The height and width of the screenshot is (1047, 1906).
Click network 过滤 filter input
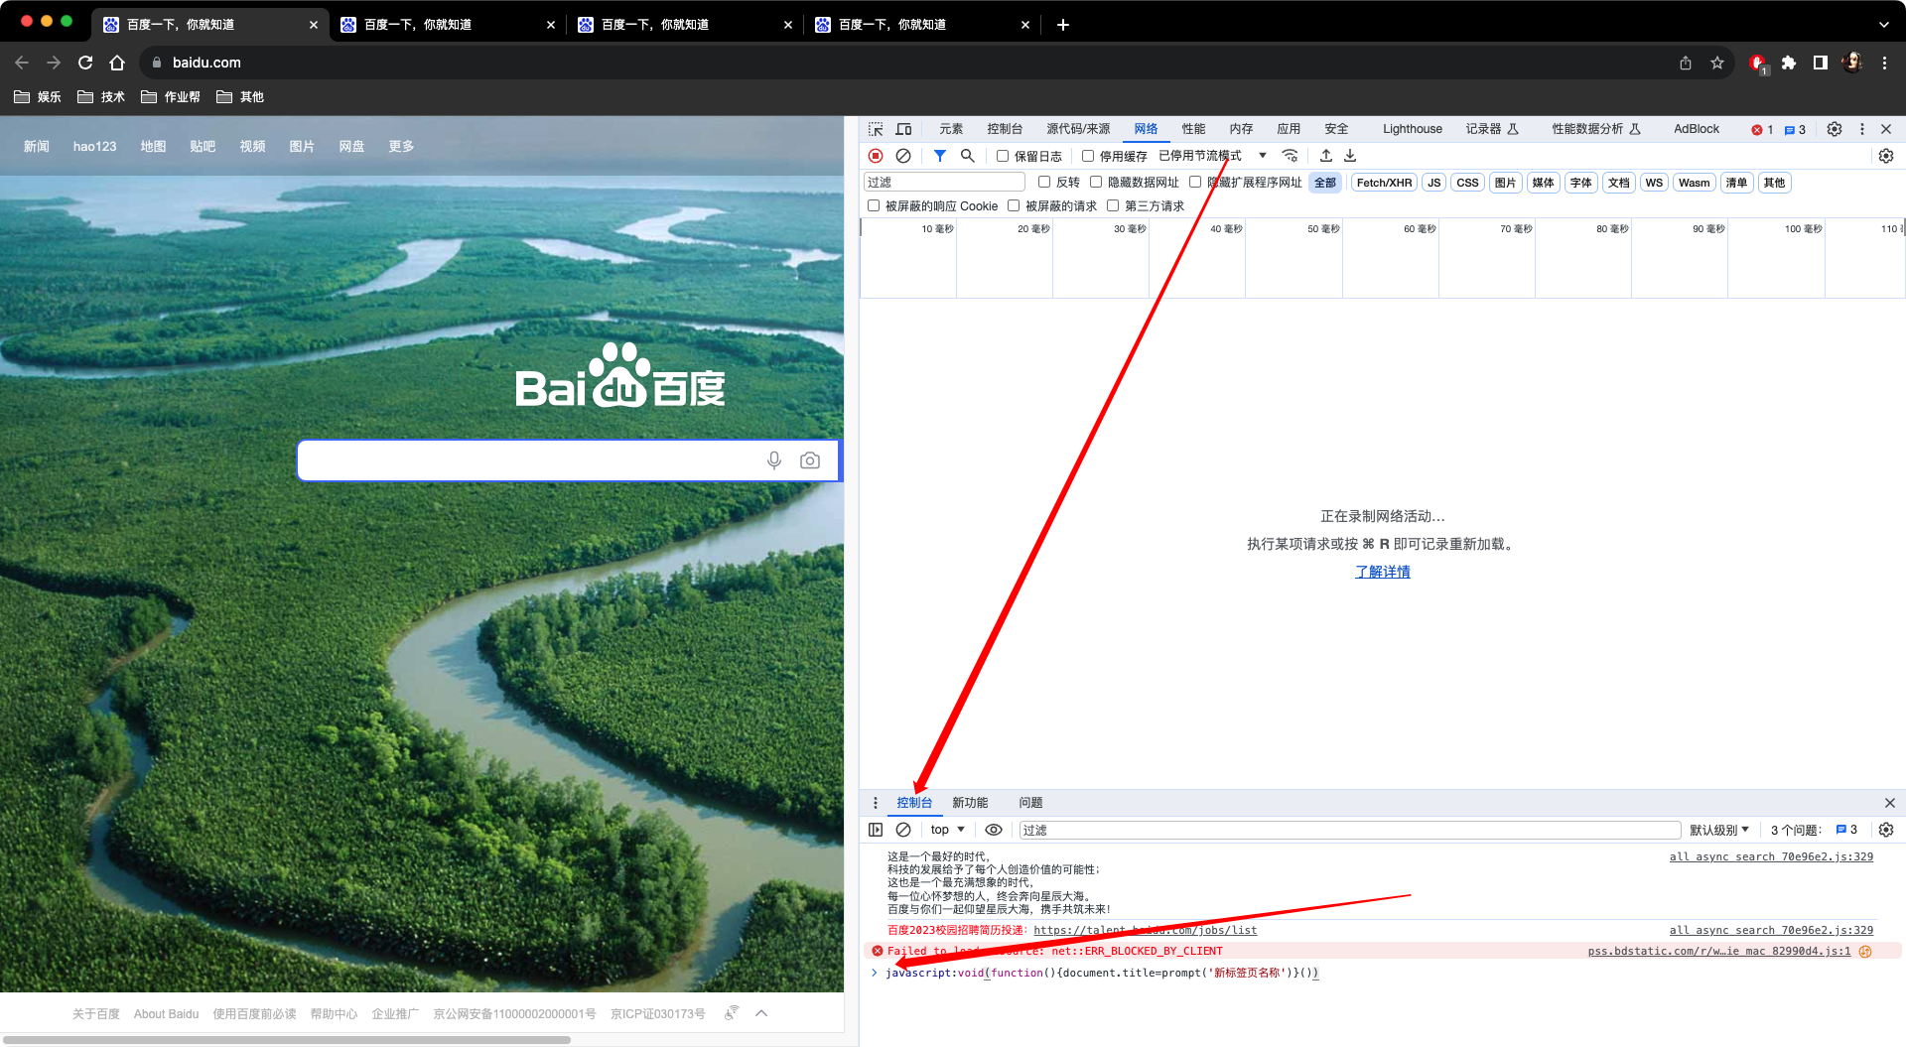click(944, 182)
